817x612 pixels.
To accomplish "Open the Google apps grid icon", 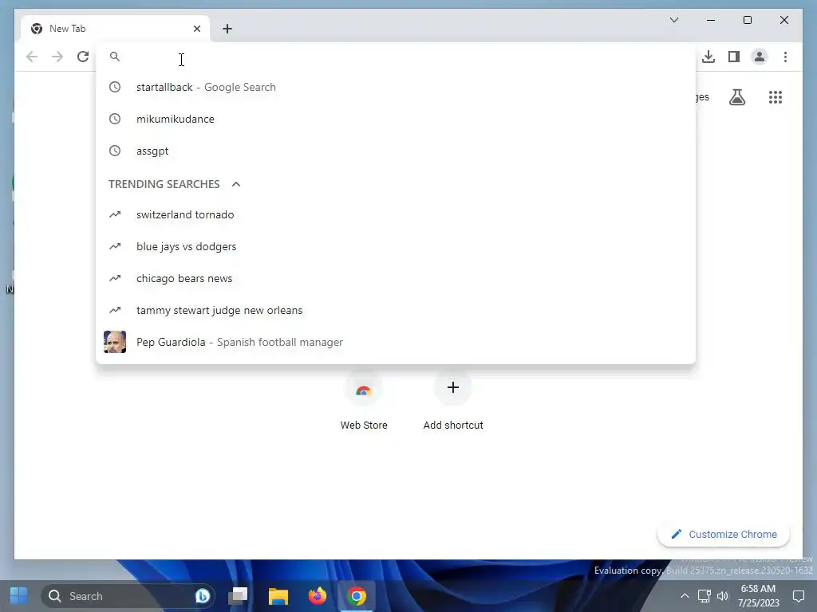I will pos(776,97).
